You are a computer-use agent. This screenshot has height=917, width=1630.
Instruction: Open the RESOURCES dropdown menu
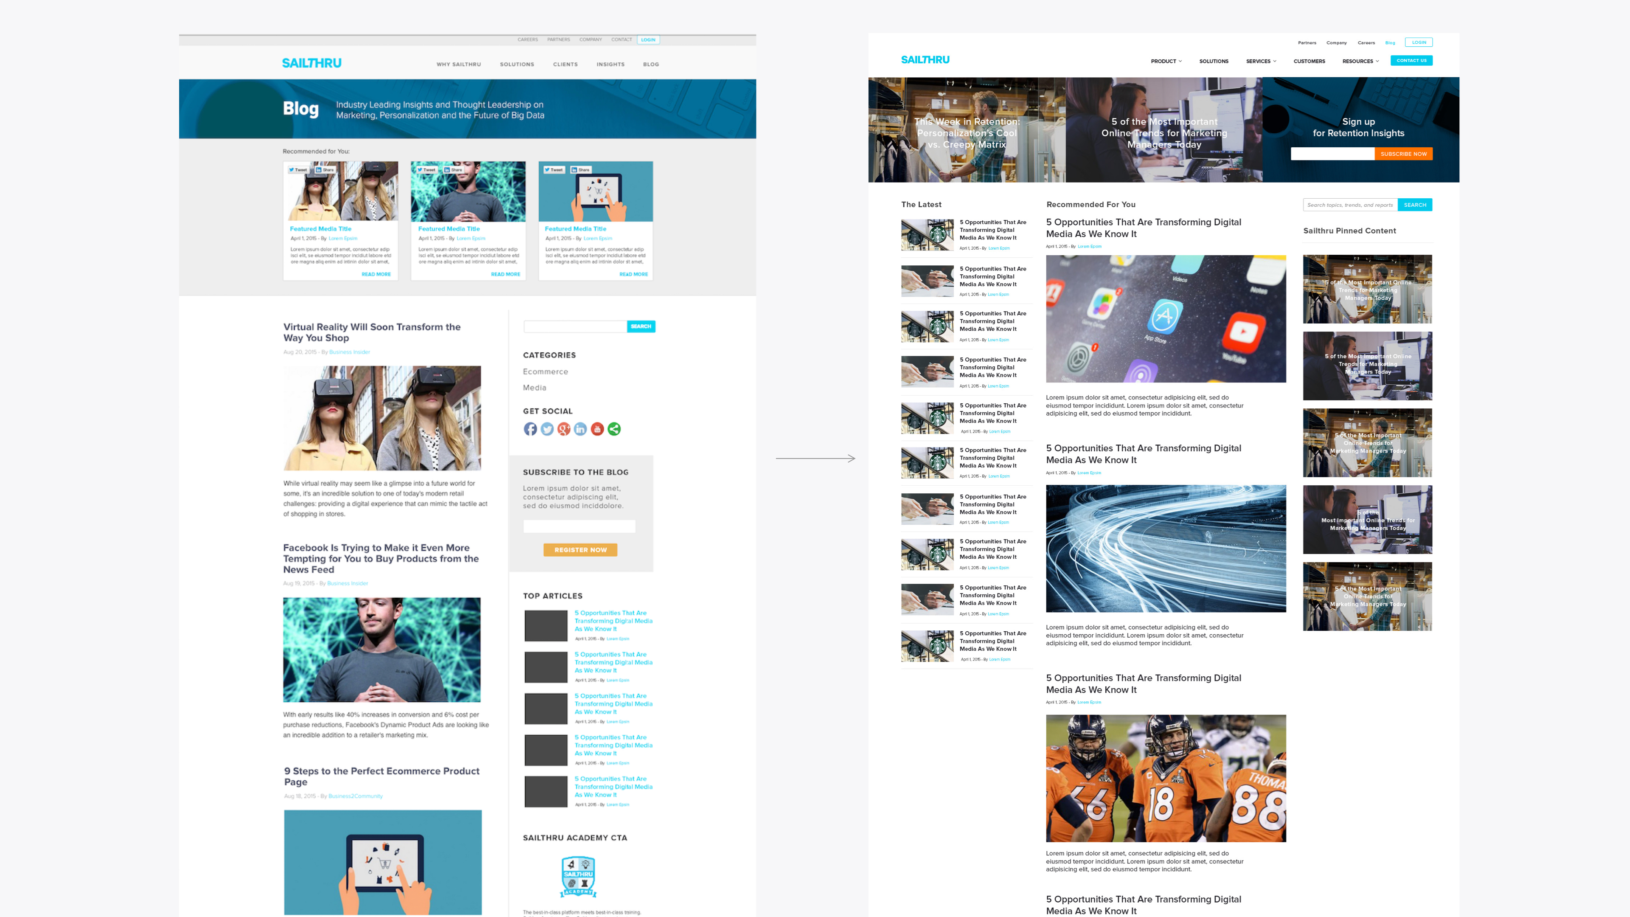[x=1360, y=62]
